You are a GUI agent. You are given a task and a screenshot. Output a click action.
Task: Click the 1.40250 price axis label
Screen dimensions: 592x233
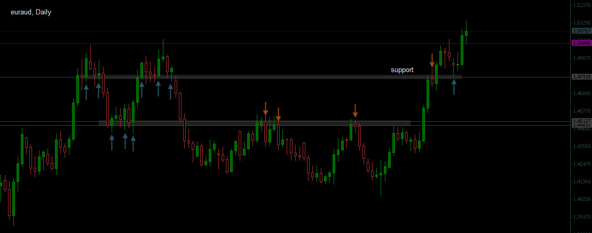pos(582,199)
